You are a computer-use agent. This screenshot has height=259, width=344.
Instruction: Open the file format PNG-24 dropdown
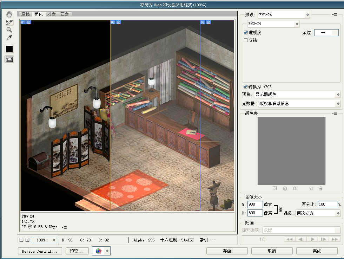(x=273, y=24)
